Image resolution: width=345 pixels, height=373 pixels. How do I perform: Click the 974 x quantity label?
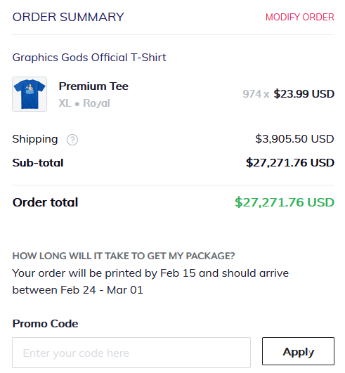(256, 94)
